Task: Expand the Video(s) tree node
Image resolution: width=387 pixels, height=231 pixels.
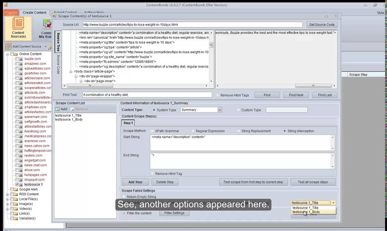Action: (x=7, y=209)
